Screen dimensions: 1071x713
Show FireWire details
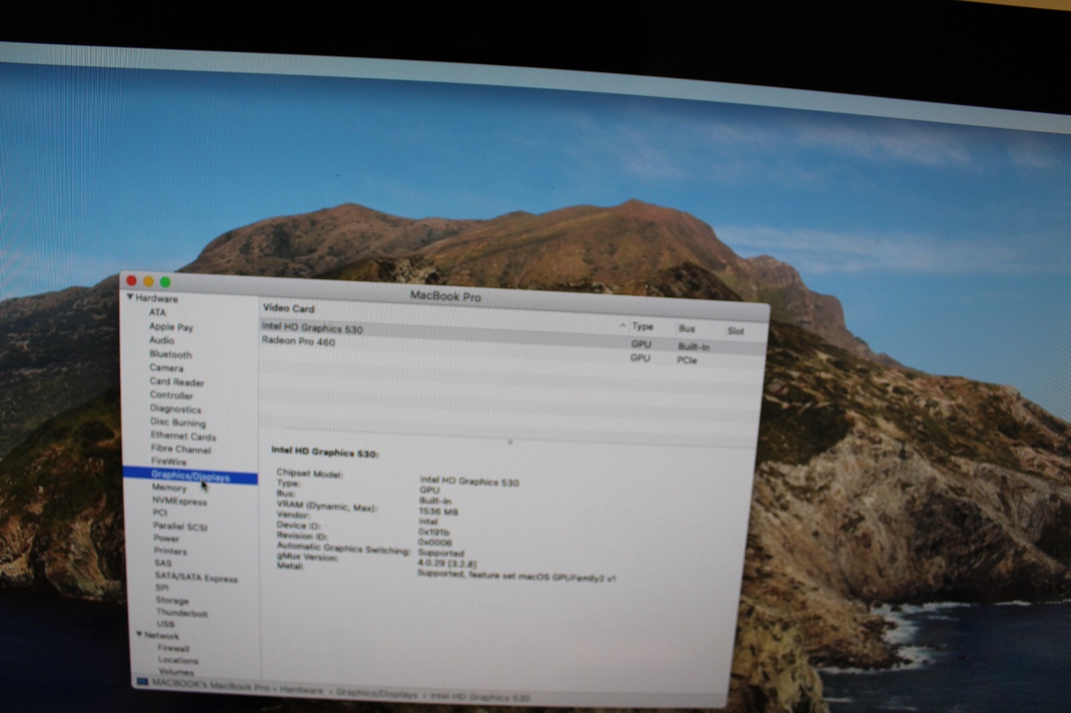tap(169, 462)
